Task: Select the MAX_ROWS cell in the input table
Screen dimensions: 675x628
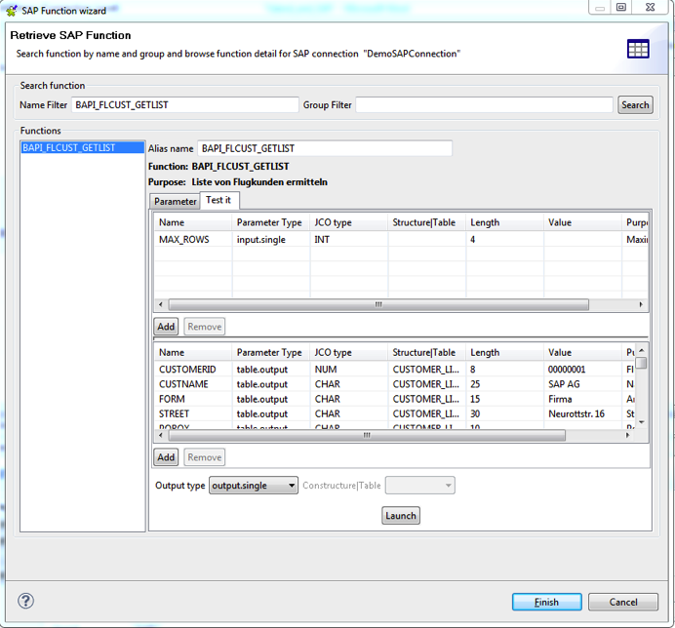Action: point(193,240)
